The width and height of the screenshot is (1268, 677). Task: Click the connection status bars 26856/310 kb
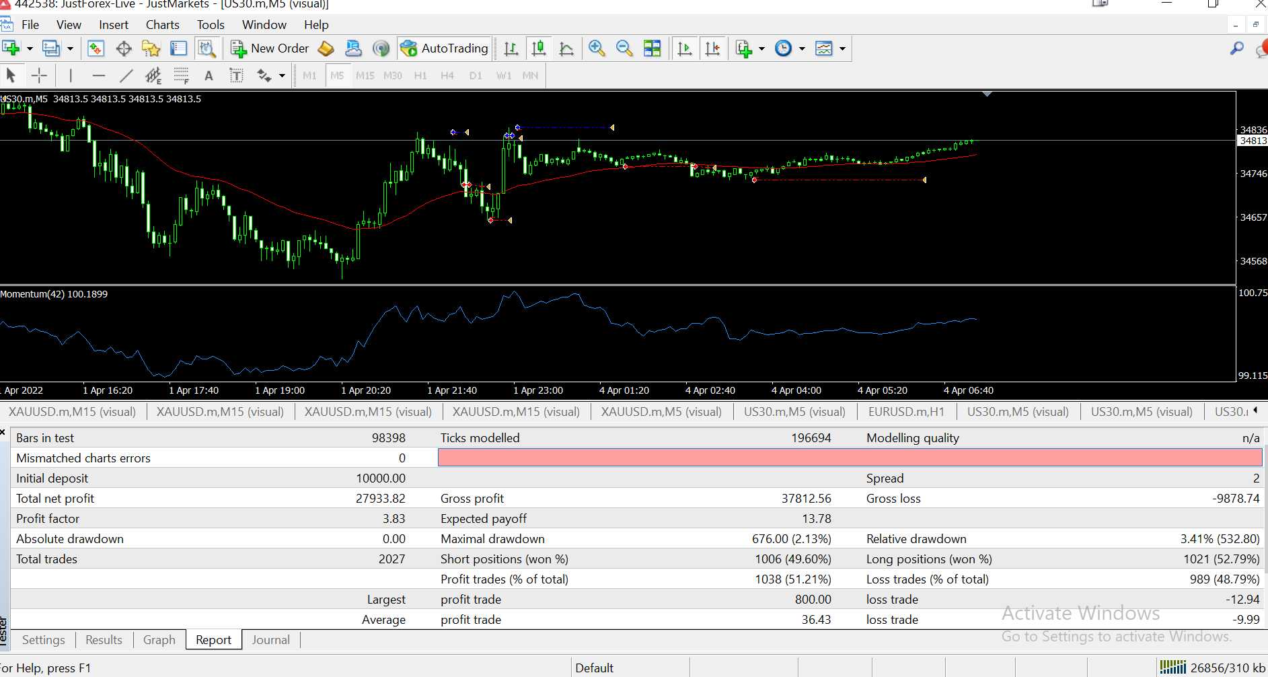(1212, 668)
